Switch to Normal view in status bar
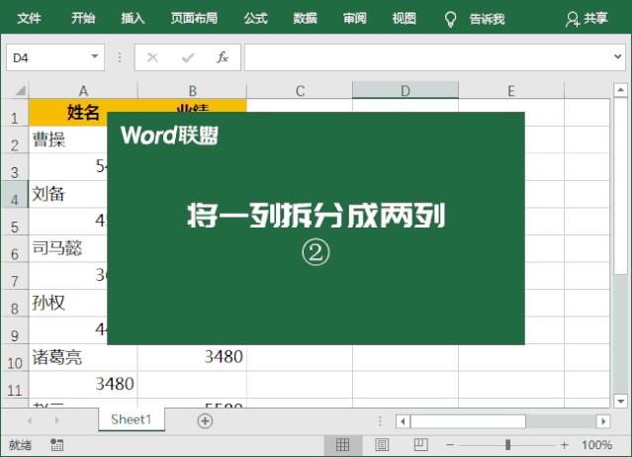 (343, 445)
